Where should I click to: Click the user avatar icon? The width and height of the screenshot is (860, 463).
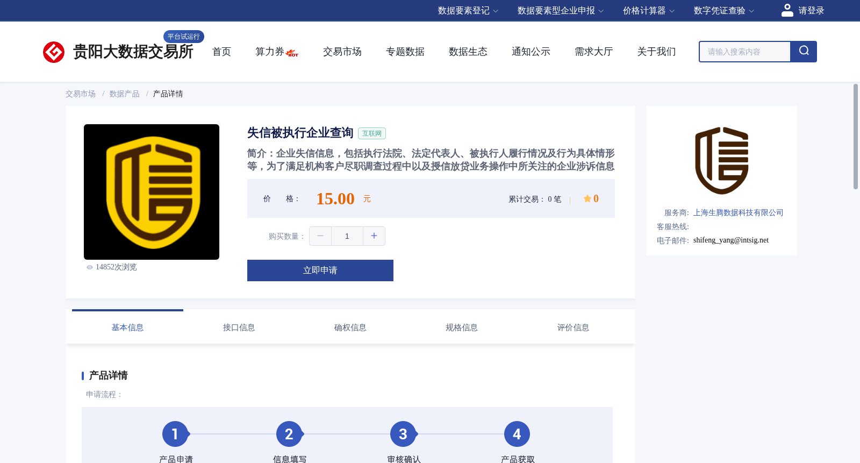pos(787,10)
